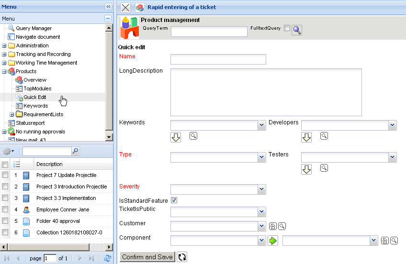
Task: Click the add-down arrow under Testers
Action: (x=306, y=169)
